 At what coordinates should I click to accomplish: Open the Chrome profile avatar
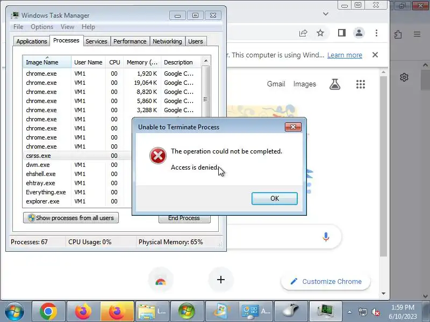(359, 33)
